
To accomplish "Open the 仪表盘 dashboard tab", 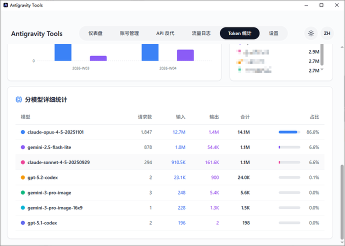I will [x=95, y=33].
